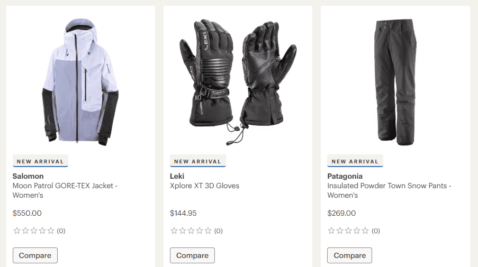Click Compare under the Leki gloves
Screen dimensions: 478x267
[x=192, y=255]
